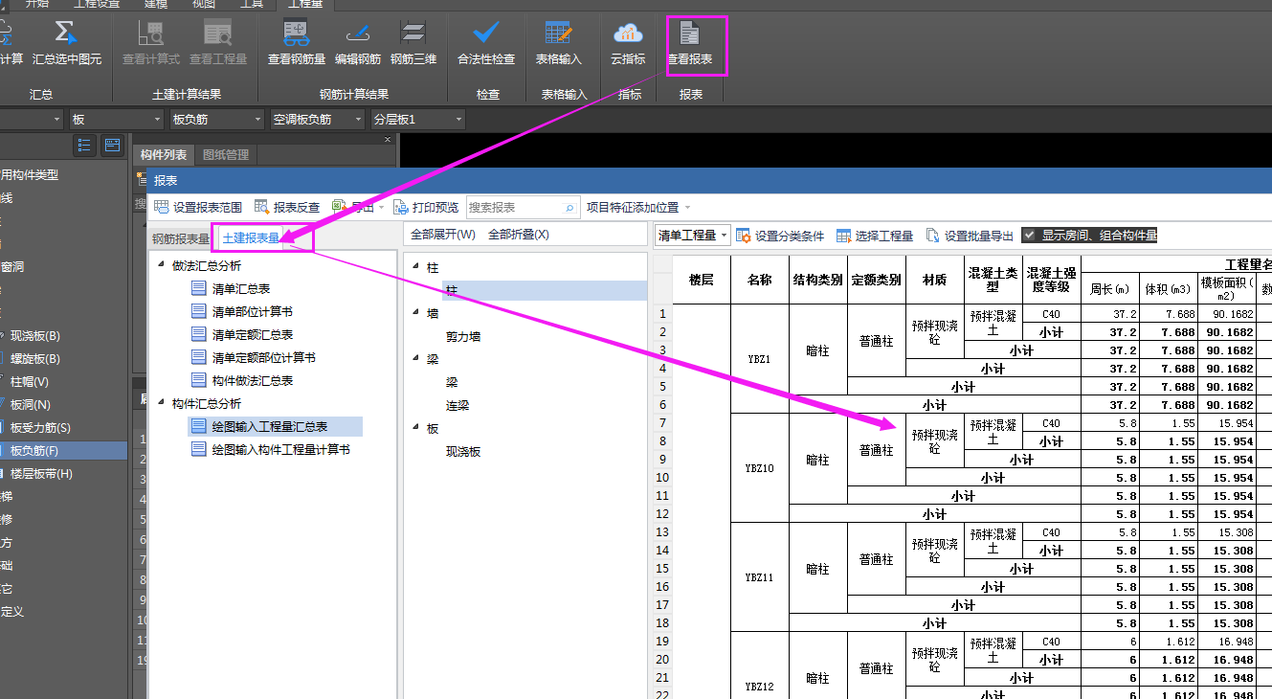
Task: Click 全部折叠(X) button
Action: [519, 235]
